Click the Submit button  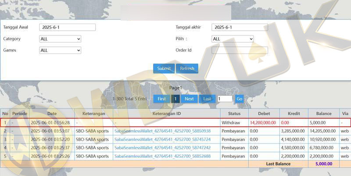click(164, 69)
